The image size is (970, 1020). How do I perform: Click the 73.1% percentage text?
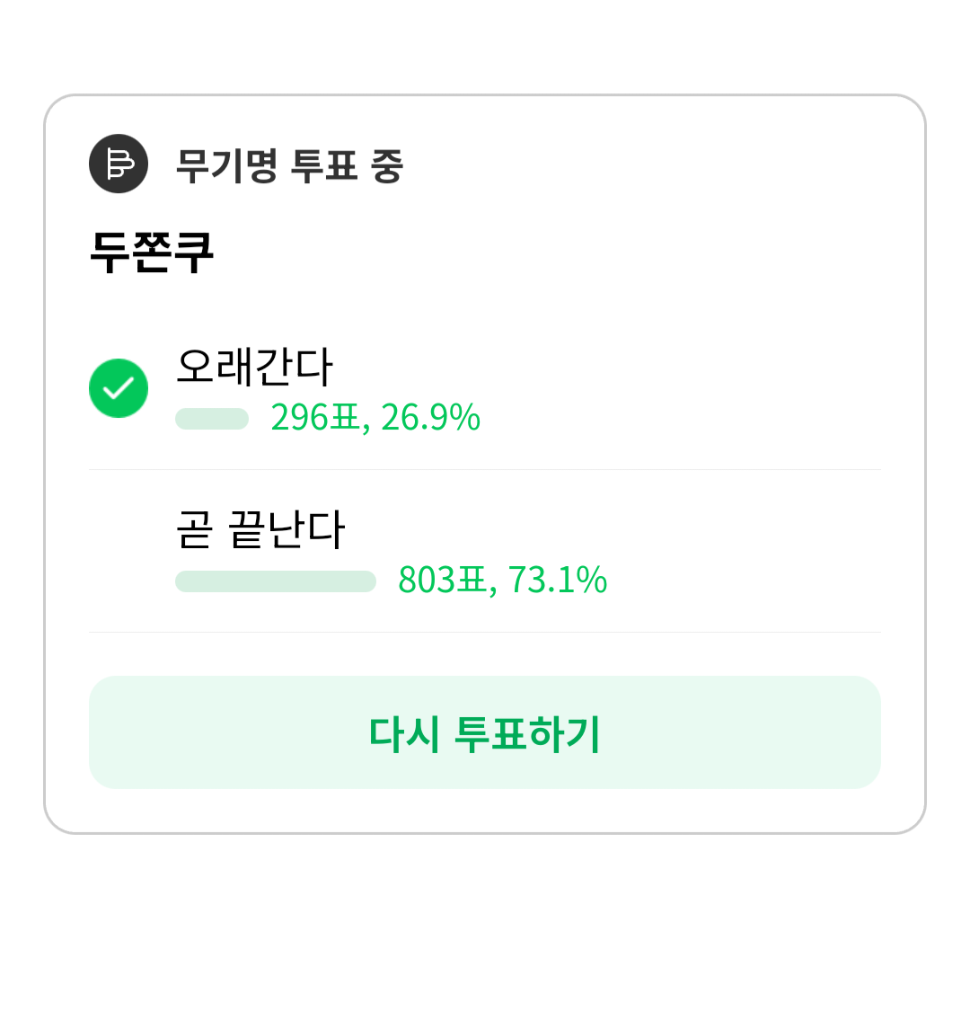click(558, 581)
